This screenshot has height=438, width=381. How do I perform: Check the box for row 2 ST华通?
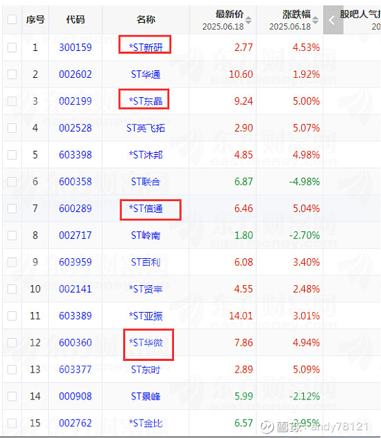tap(12, 74)
